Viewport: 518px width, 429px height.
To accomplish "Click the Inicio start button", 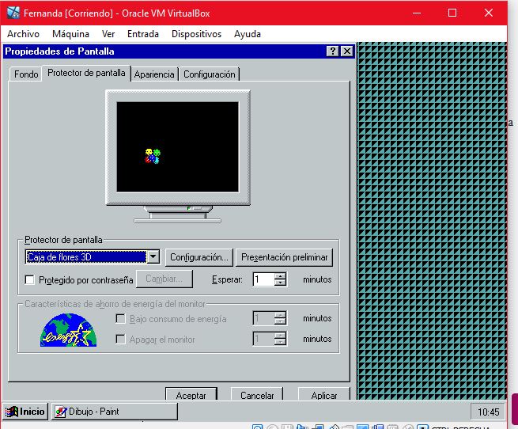I will pyautogui.click(x=25, y=412).
